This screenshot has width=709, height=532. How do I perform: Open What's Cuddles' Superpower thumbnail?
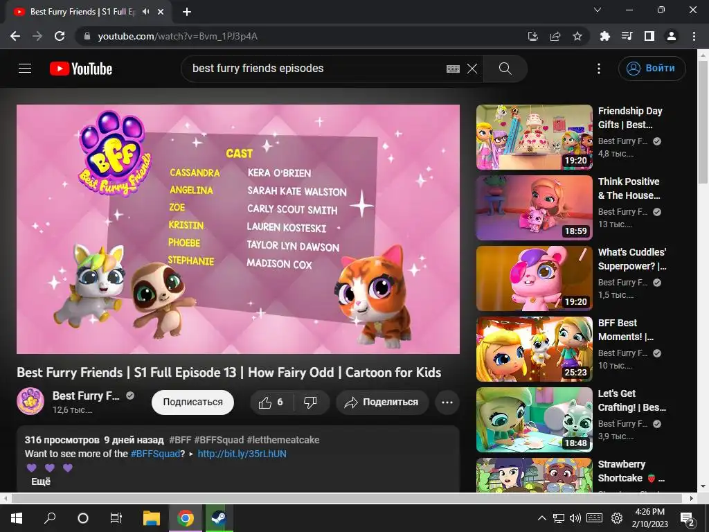[x=535, y=278]
